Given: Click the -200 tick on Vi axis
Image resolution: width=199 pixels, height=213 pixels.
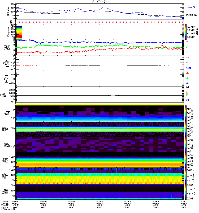Looking at the screenshot, I should point(12,83).
